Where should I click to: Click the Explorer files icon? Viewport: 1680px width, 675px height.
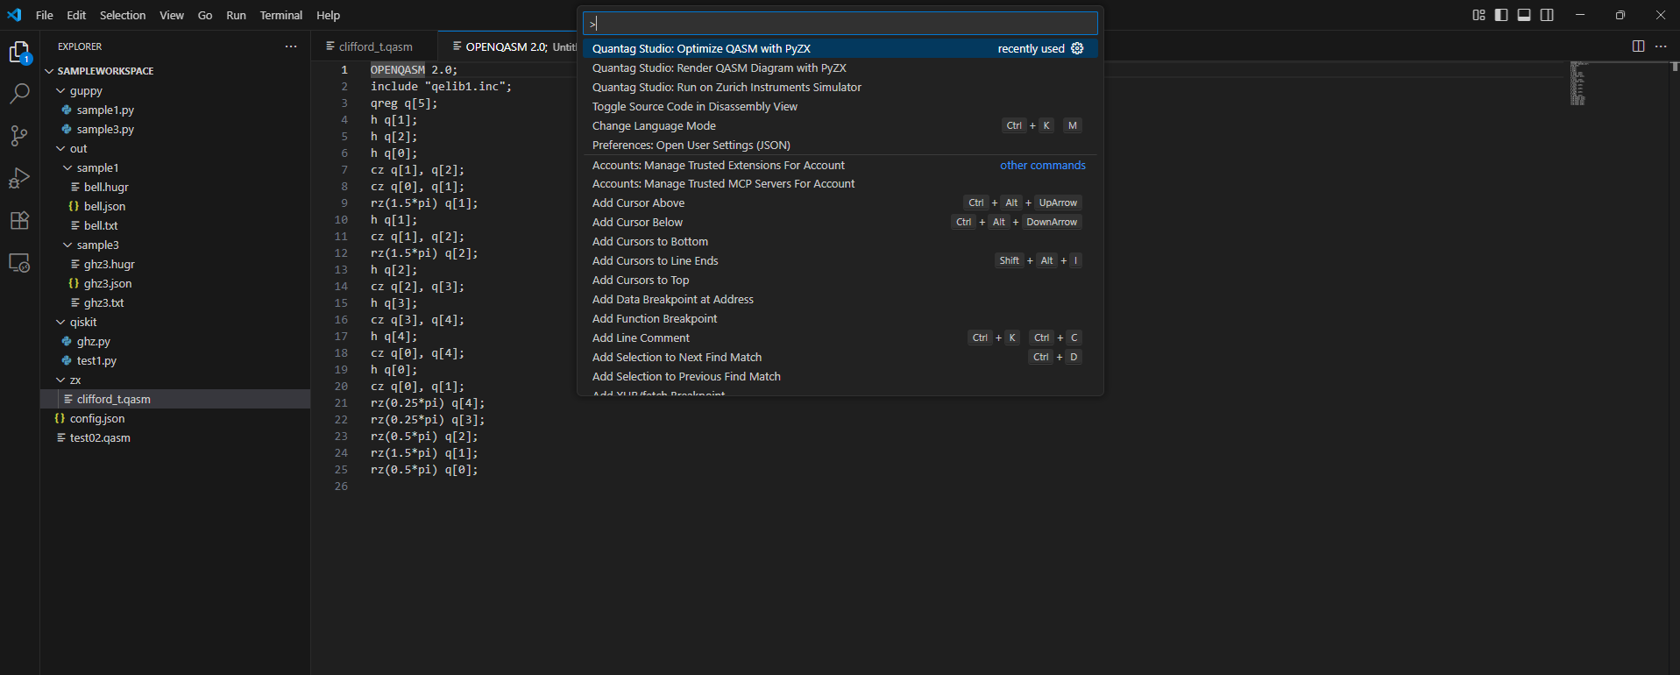click(19, 53)
